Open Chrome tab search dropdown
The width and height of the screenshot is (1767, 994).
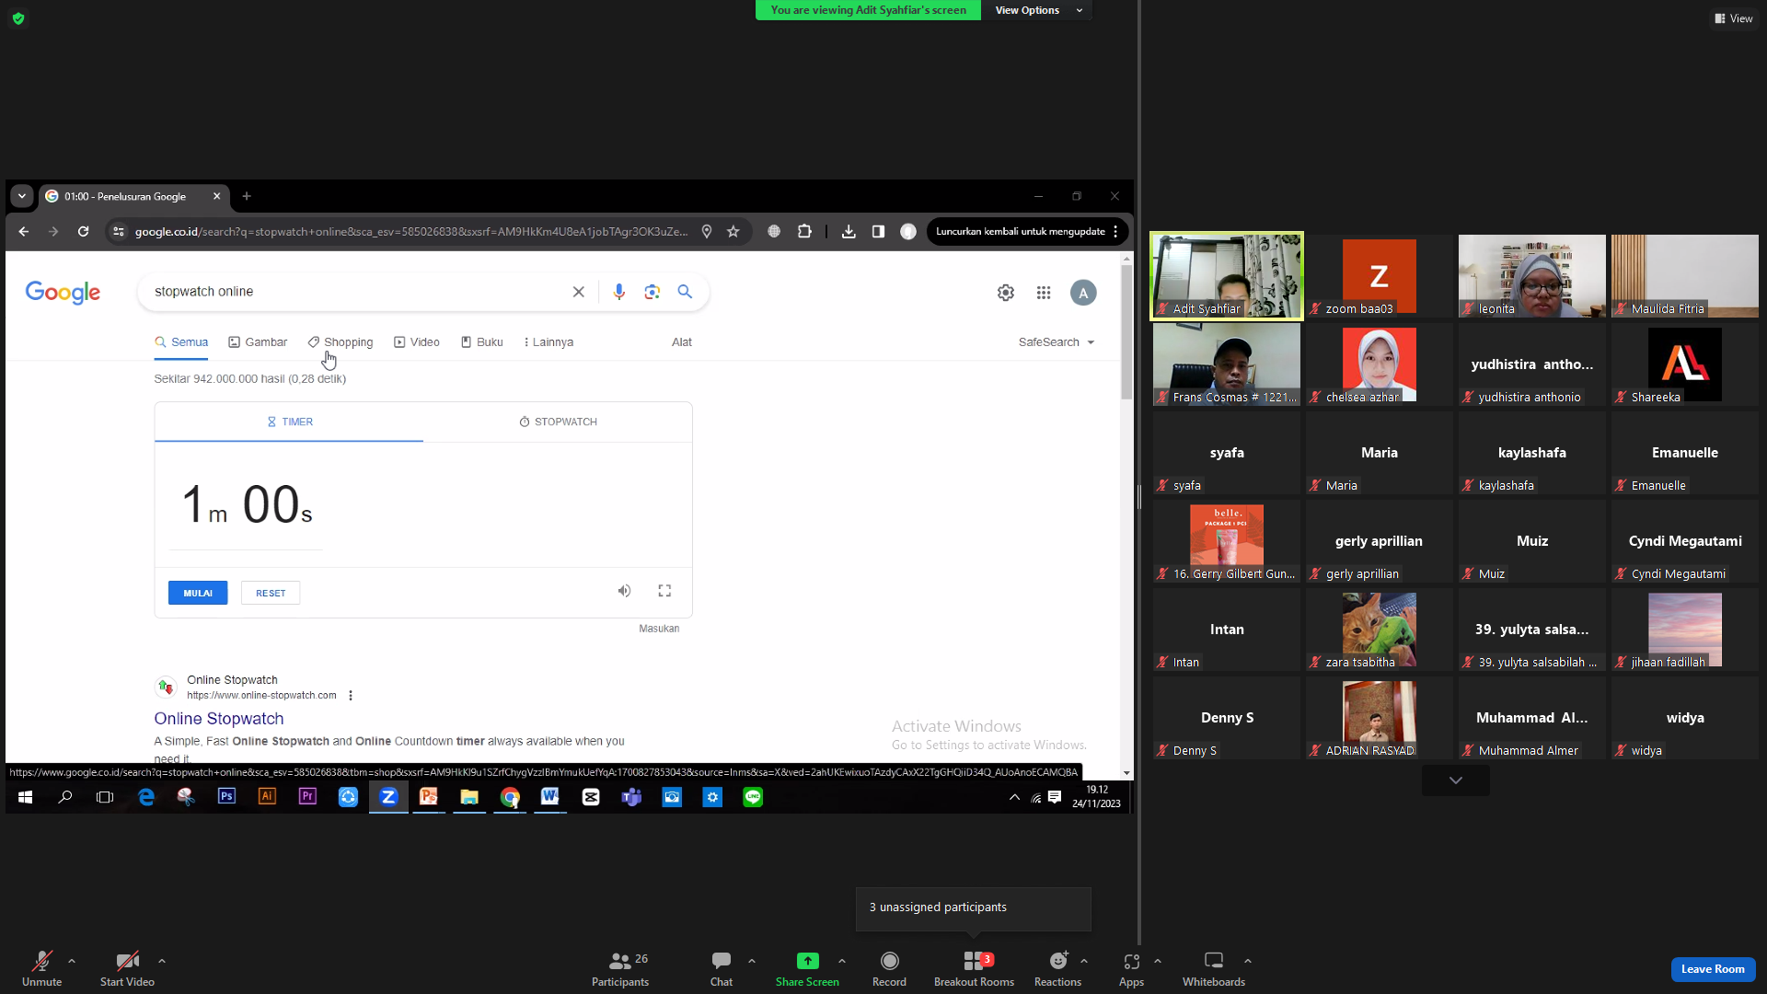(x=22, y=197)
